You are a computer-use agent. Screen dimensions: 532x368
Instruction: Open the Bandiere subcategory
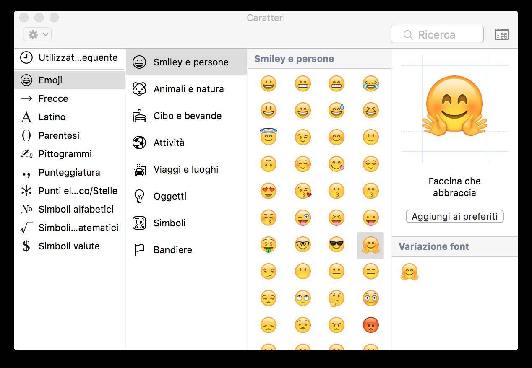pyautogui.click(x=186, y=250)
